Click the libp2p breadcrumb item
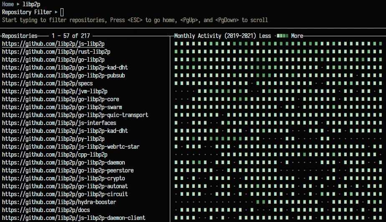Viewport: 386px width, 222px height. [31, 4]
